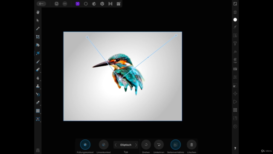This screenshot has width=273, height=154.
Task: Select the Clone stamp tool
Action: [x=38, y=86]
